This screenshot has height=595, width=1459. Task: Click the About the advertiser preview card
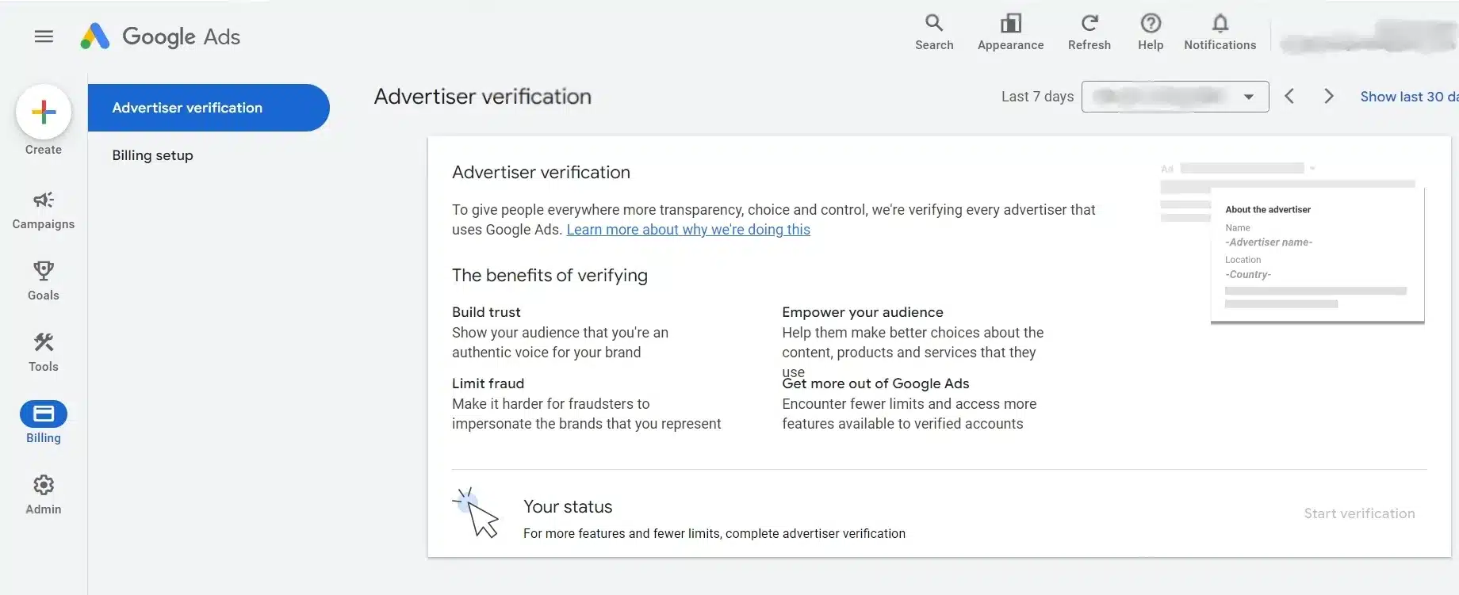pos(1317,255)
